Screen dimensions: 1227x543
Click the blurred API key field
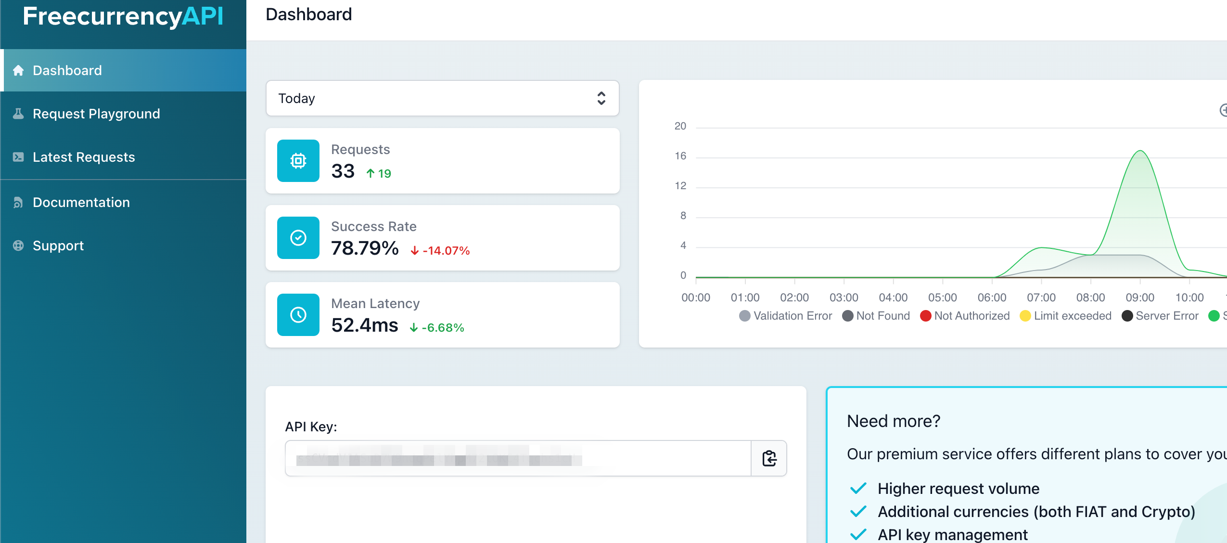click(x=518, y=458)
